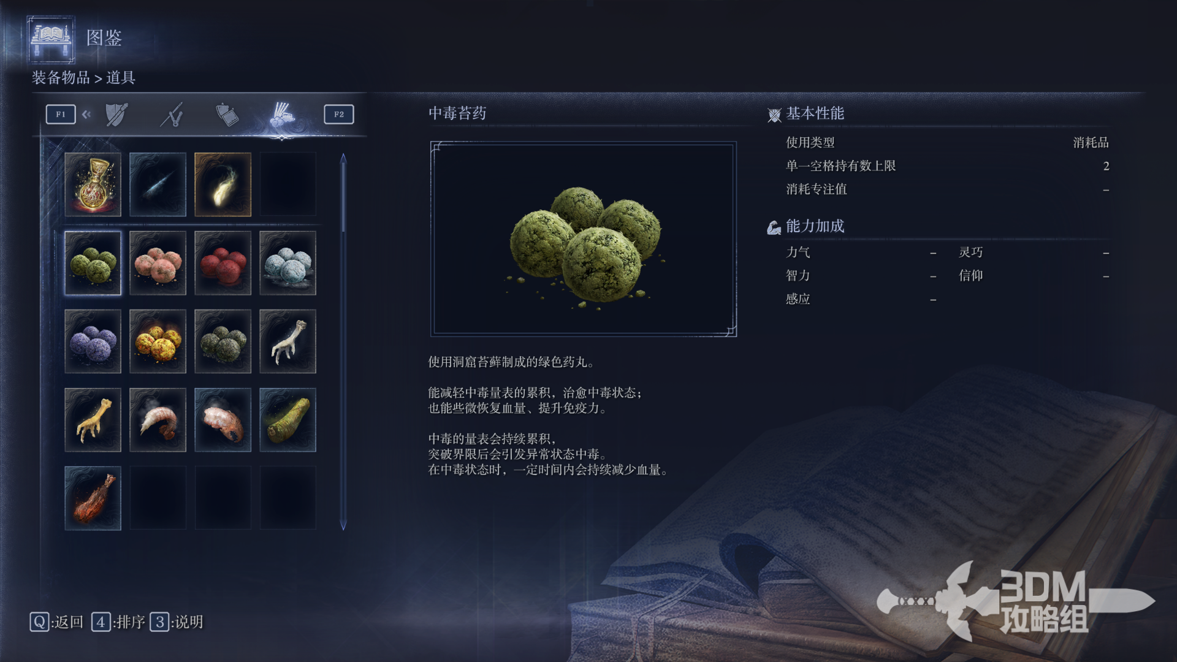Select the purple moss pill item
This screenshot has height=662, width=1177.
[x=93, y=341]
